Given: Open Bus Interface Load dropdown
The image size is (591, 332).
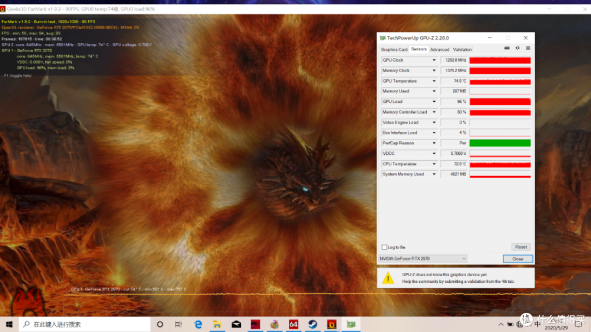Looking at the screenshot, I should pyautogui.click(x=434, y=133).
